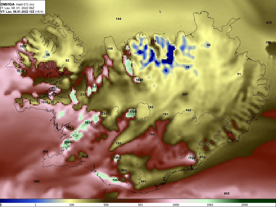The image size is (276, 207).
Task: Select the valid time line 'VT: Lau. 08.01.2022 12Z'
Action: pyautogui.click(x=18, y=12)
